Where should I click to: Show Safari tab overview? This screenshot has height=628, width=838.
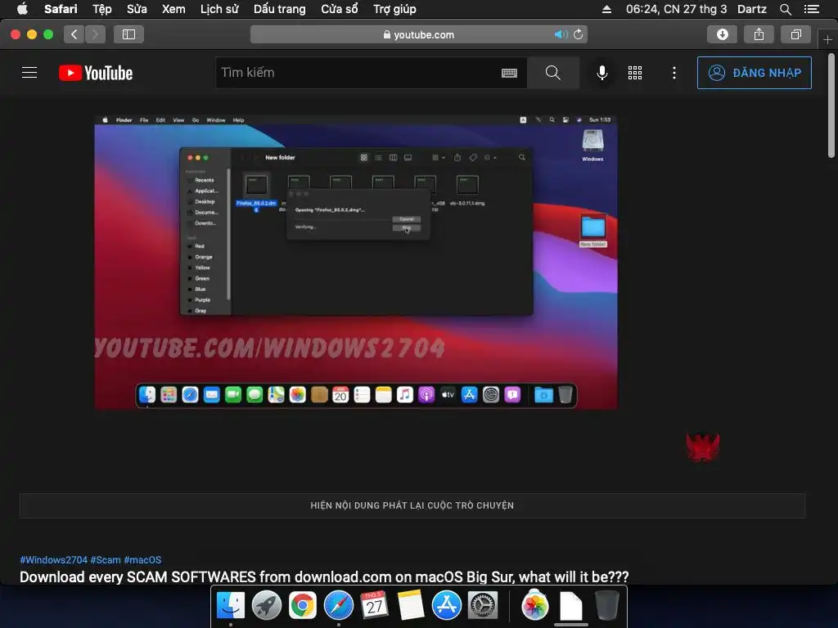point(795,34)
